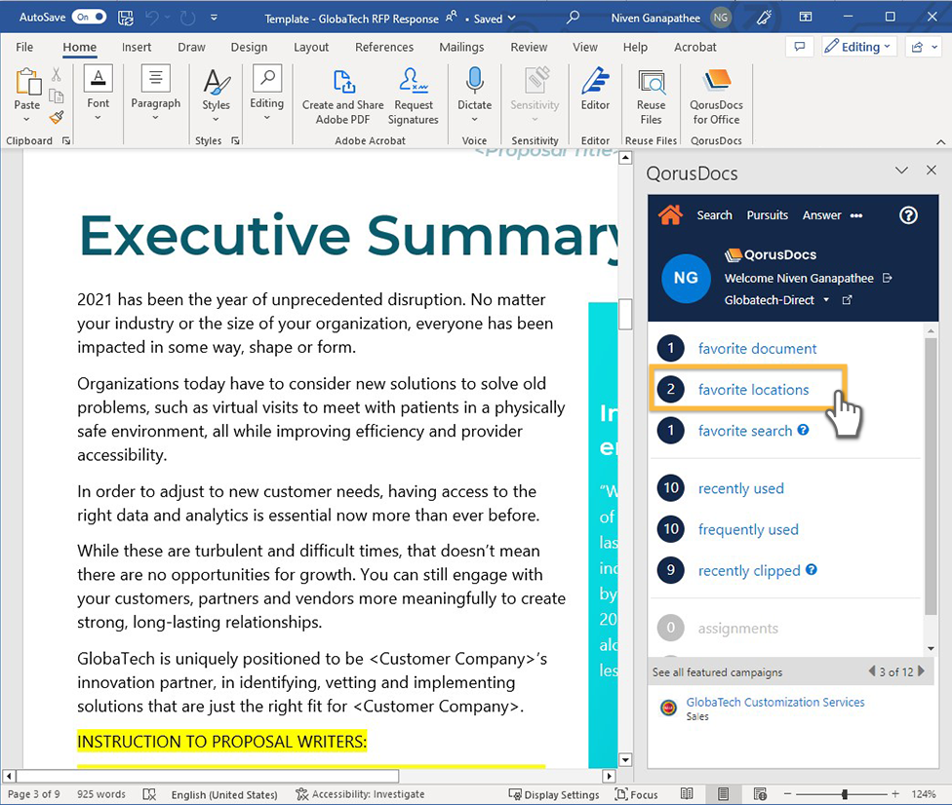Open Styles pane dialog launcher
This screenshot has height=805, width=952.
[x=235, y=140]
